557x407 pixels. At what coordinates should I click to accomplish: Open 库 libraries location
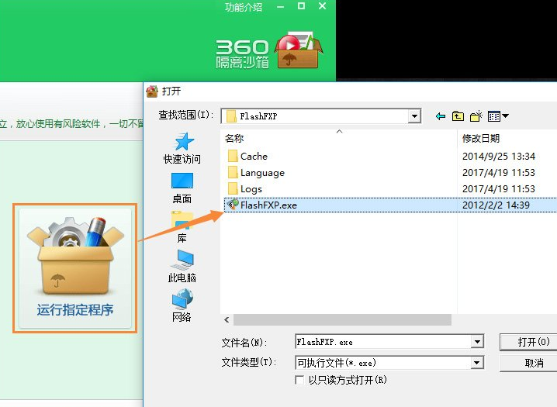coord(182,227)
